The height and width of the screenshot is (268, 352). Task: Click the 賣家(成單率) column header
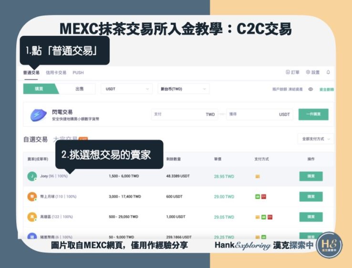pyautogui.click(x=38, y=159)
